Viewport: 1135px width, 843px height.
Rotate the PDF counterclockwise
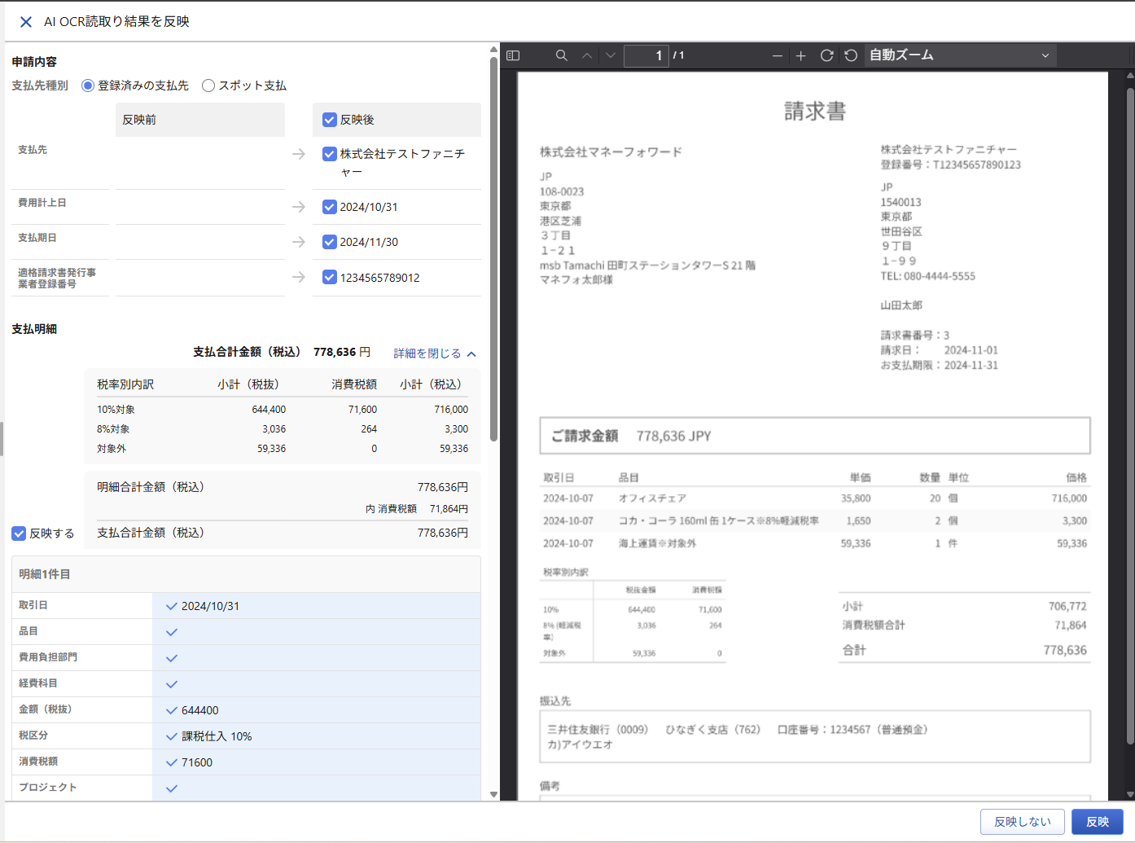tap(851, 55)
